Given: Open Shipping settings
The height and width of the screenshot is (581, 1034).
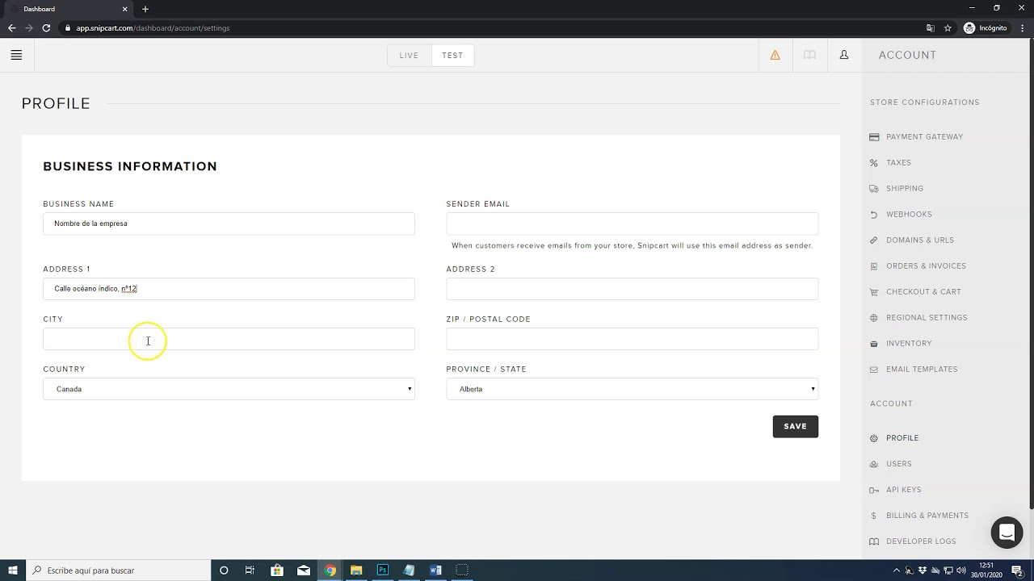Looking at the screenshot, I should pyautogui.click(x=905, y=189).
